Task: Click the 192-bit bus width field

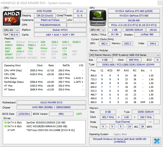Action: [153, 30]
